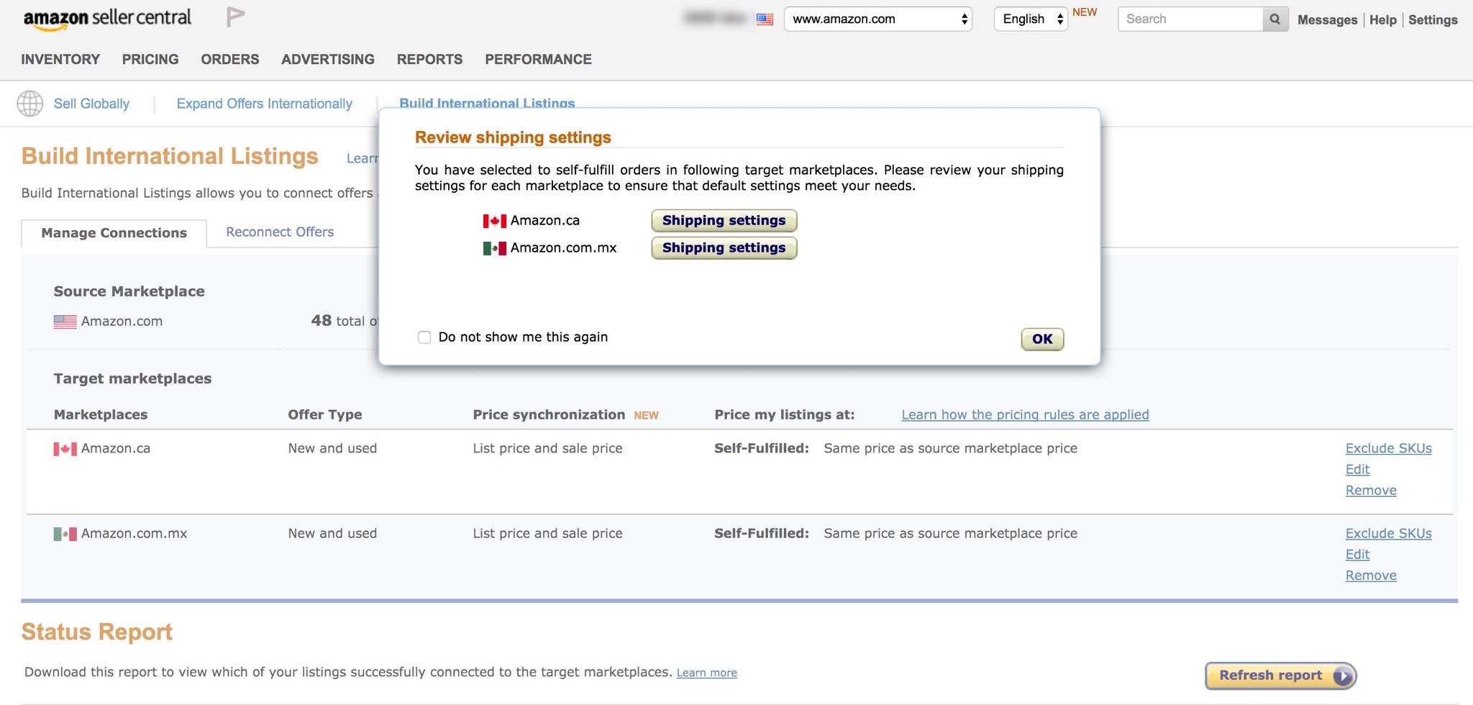Click Amazon.ca text in the dialog
Viewport: 1473px width, 705px height.
tap(544, 221)
